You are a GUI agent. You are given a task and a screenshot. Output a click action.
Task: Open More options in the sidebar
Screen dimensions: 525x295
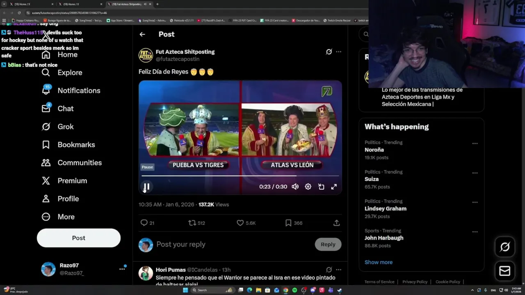coord(58,217)
